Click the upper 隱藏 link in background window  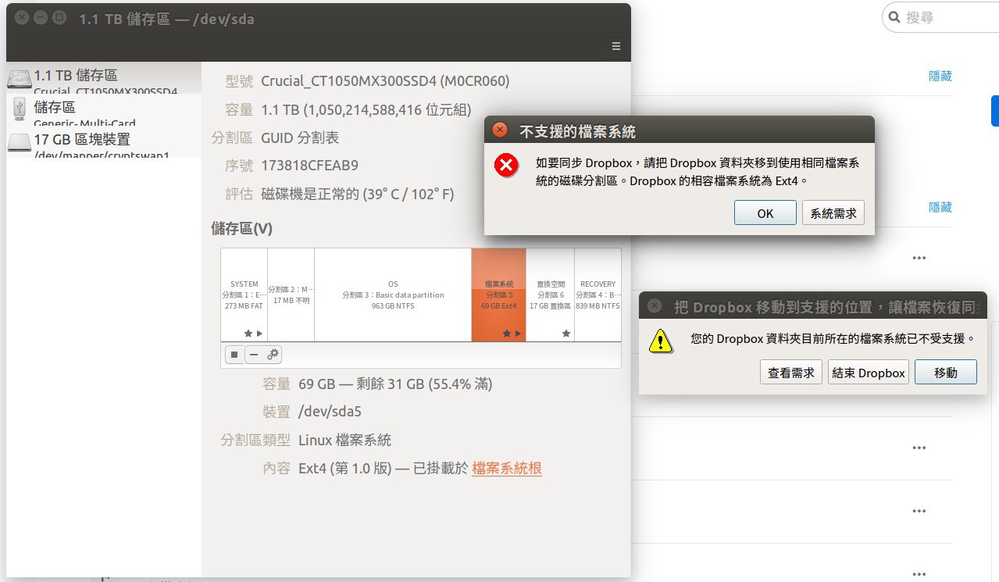point(940,76)
